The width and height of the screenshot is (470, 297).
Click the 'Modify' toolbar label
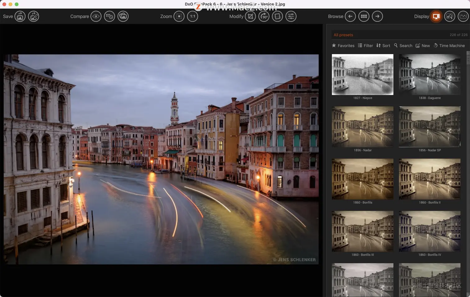[x=236, y=16]
